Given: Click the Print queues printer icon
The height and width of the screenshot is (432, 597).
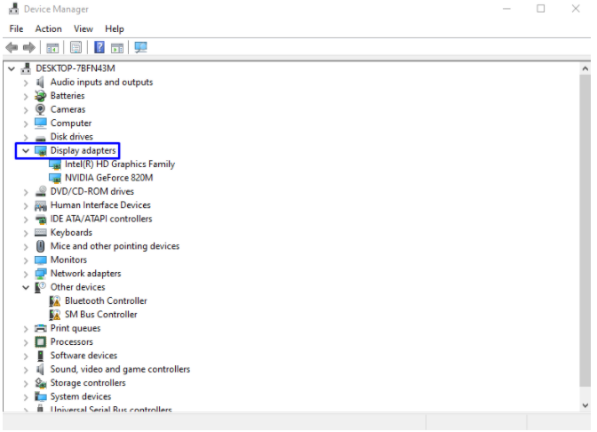Looking at the screenshot, I should point(40,328).
